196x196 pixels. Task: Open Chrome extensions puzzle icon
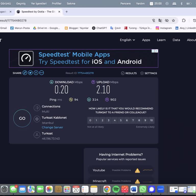[x=184, y=20]
